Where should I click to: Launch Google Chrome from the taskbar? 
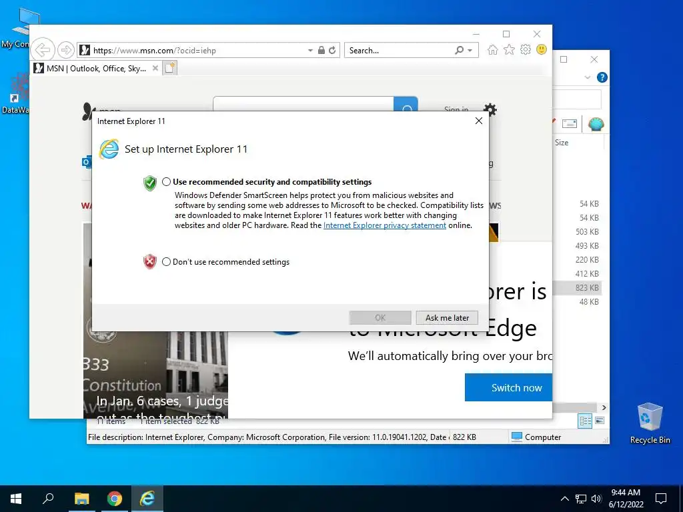[115, 499]
